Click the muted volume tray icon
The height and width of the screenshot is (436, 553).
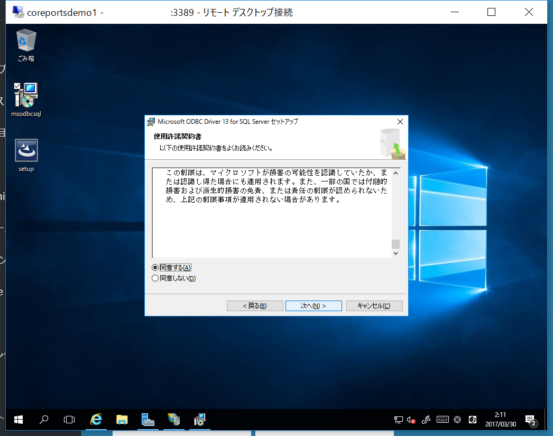point(411,420)
